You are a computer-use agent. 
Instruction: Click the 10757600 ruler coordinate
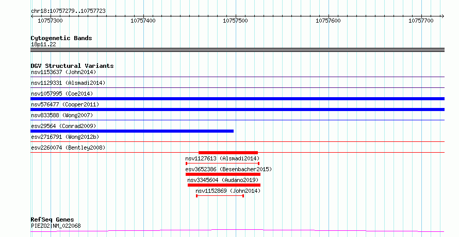tap(328, 21)
